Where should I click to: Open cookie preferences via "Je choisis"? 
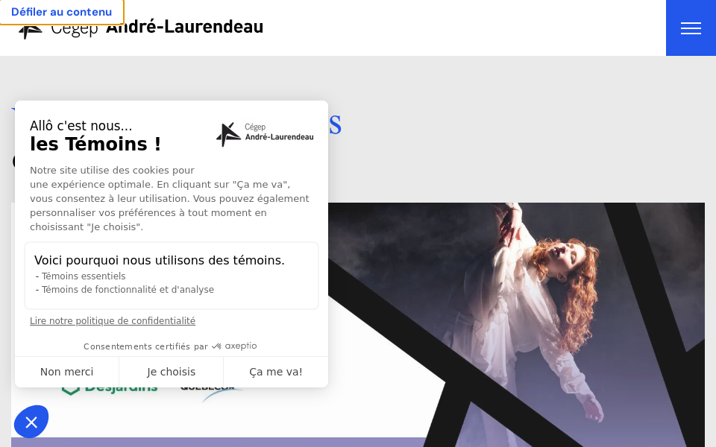coord(171,372)
